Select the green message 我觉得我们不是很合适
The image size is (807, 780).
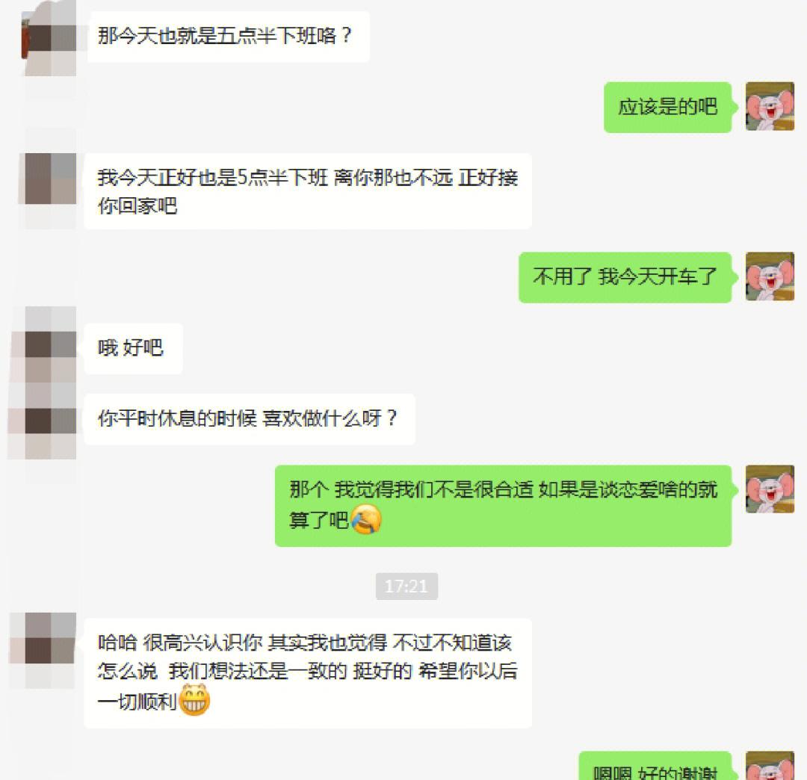pyautogui.click(x=504, y=506)
